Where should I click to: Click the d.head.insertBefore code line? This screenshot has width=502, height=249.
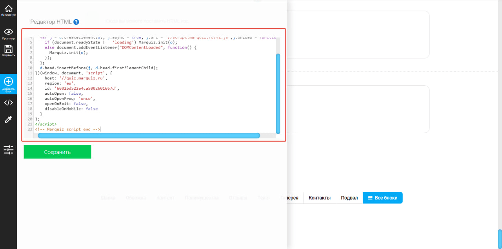pos(99,68)
